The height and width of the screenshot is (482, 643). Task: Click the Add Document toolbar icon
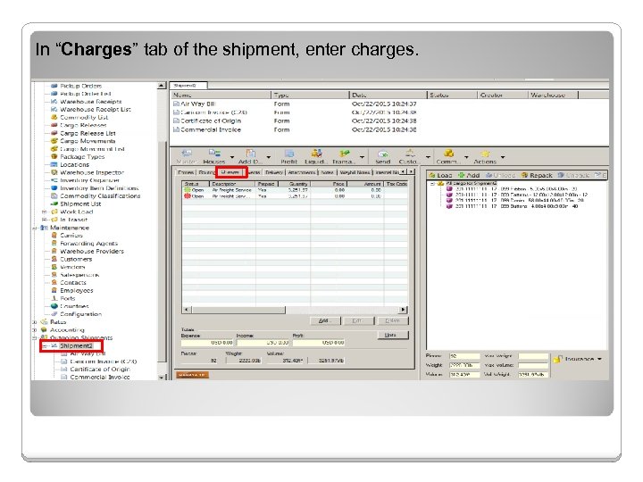[x=250, y=154]
